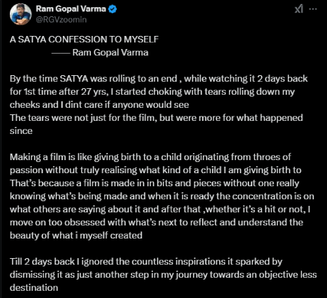
Task: Click the final word destination
Action: point(34,288)
